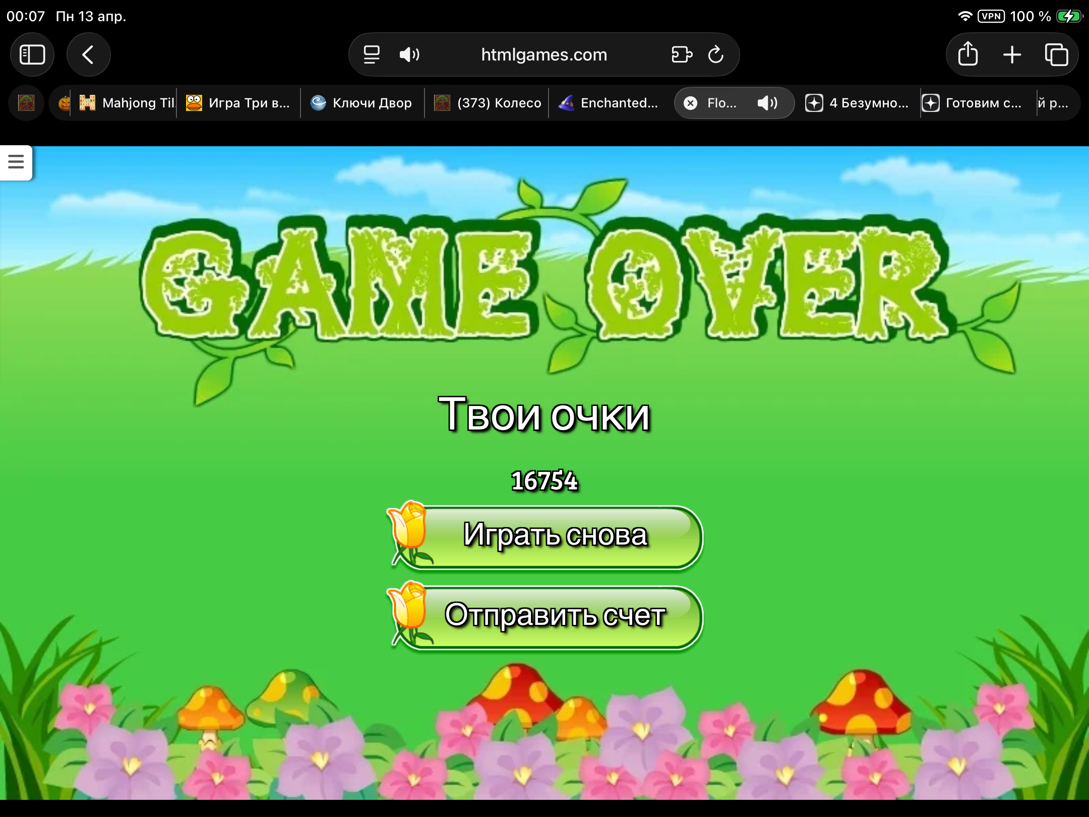Open the Safari sidebar panel
Screen dimensions: 1089x817
(32, 54)
